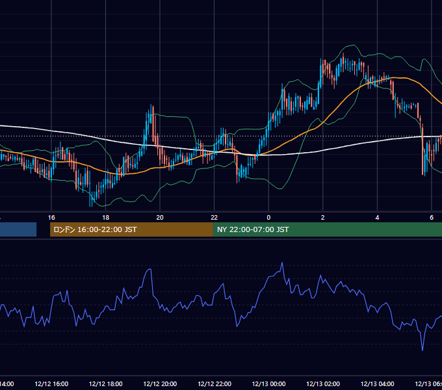Click the 12/13 04:00 date label
Image resolution: width=442 pixels, height=390 pixels.
pos(378,383)
